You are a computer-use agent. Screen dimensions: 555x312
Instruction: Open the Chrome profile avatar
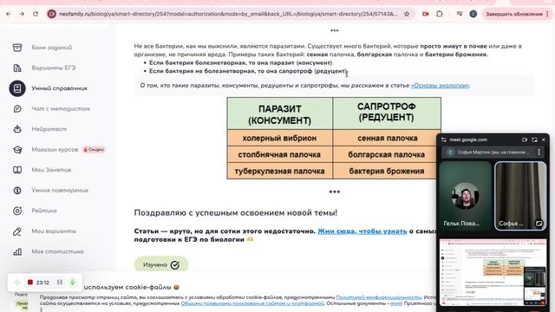pos(473,14)
